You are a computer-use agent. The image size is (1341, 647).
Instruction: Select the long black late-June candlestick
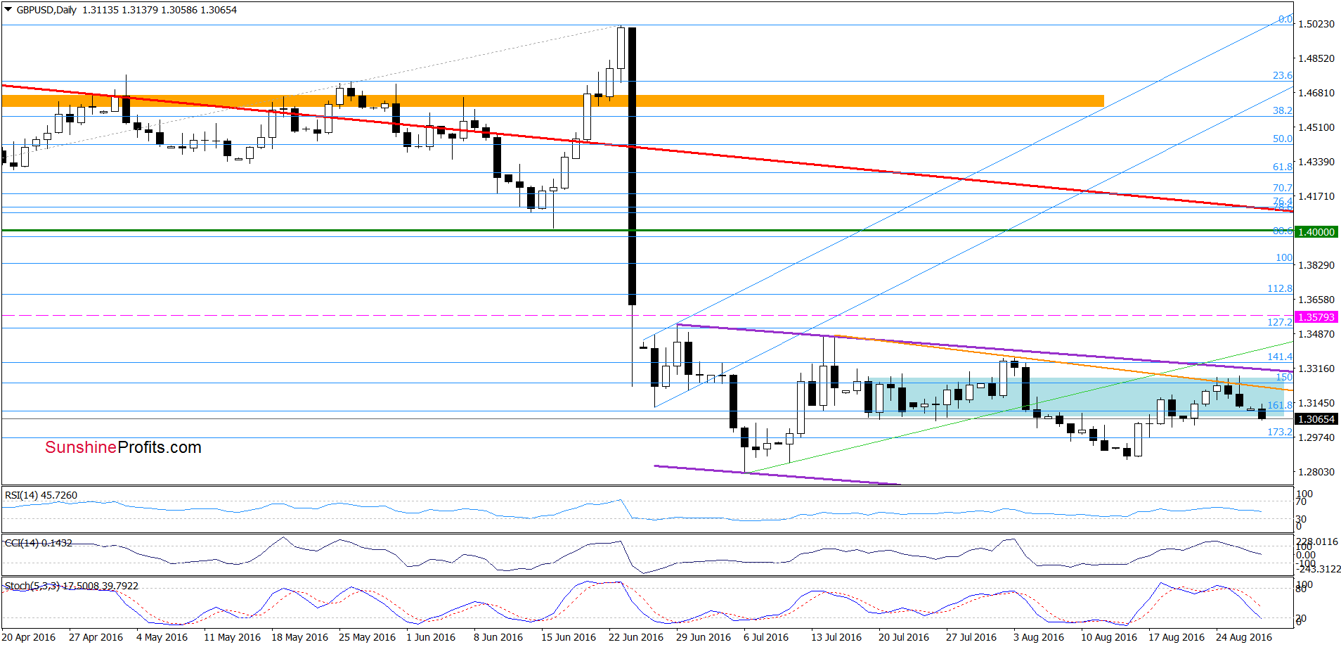pos(632,166)
